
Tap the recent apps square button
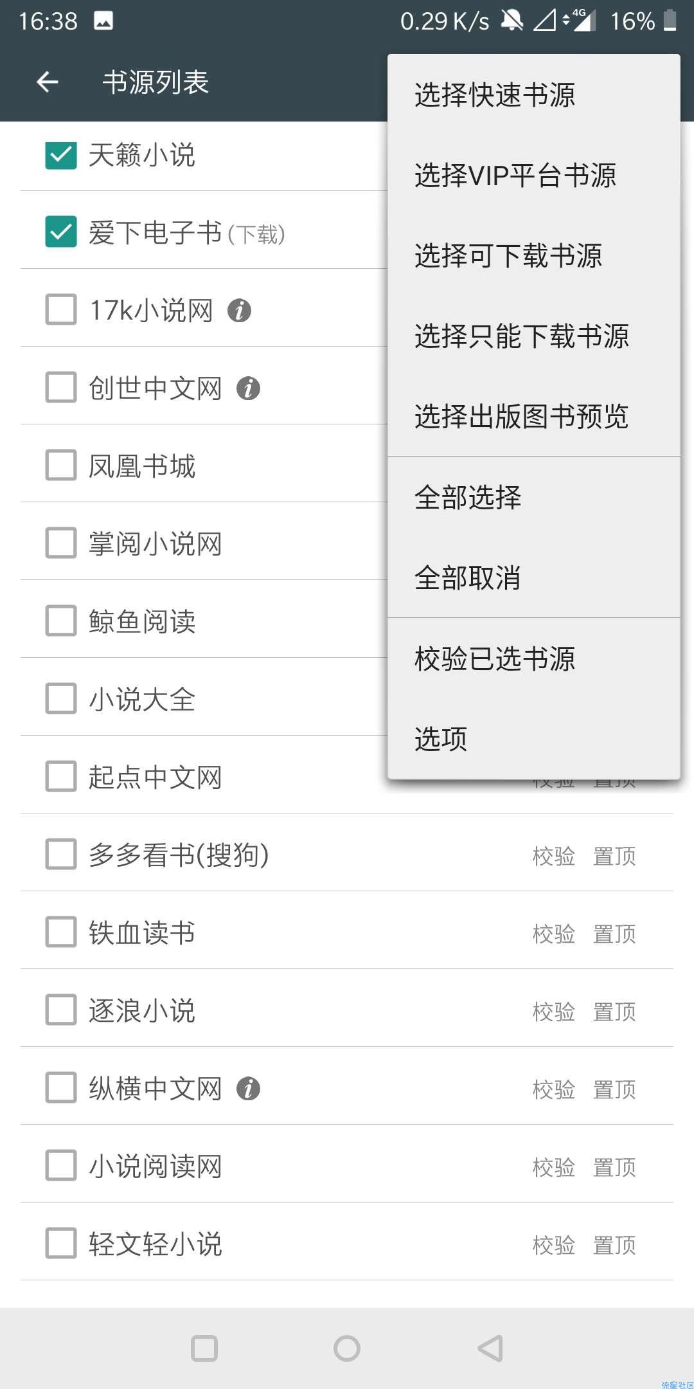(204, 1348)
